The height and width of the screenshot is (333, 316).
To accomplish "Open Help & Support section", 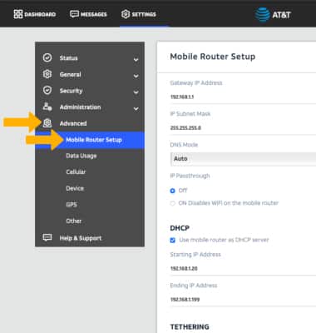I will (90, 238).
